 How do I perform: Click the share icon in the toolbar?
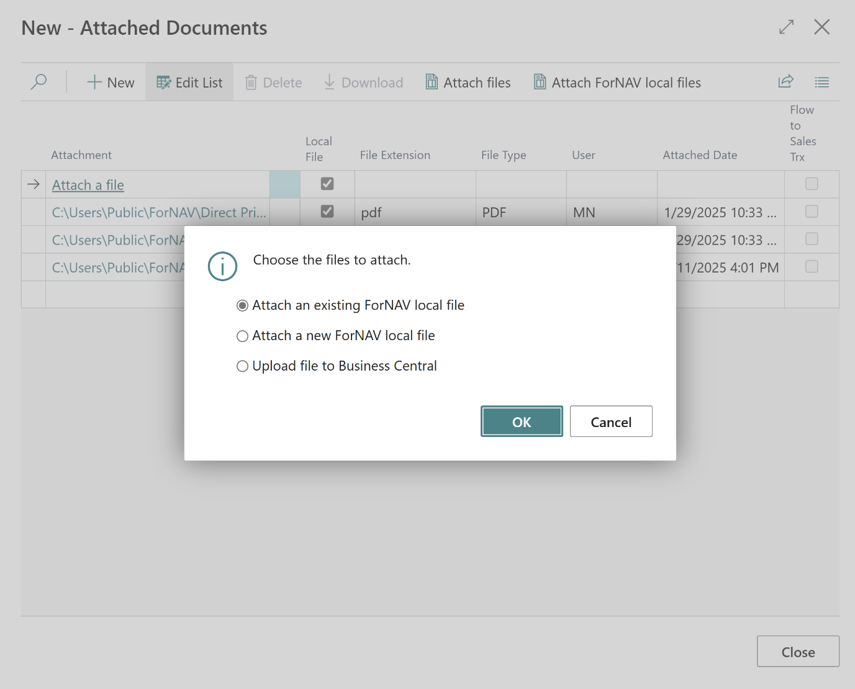point(786,82)
